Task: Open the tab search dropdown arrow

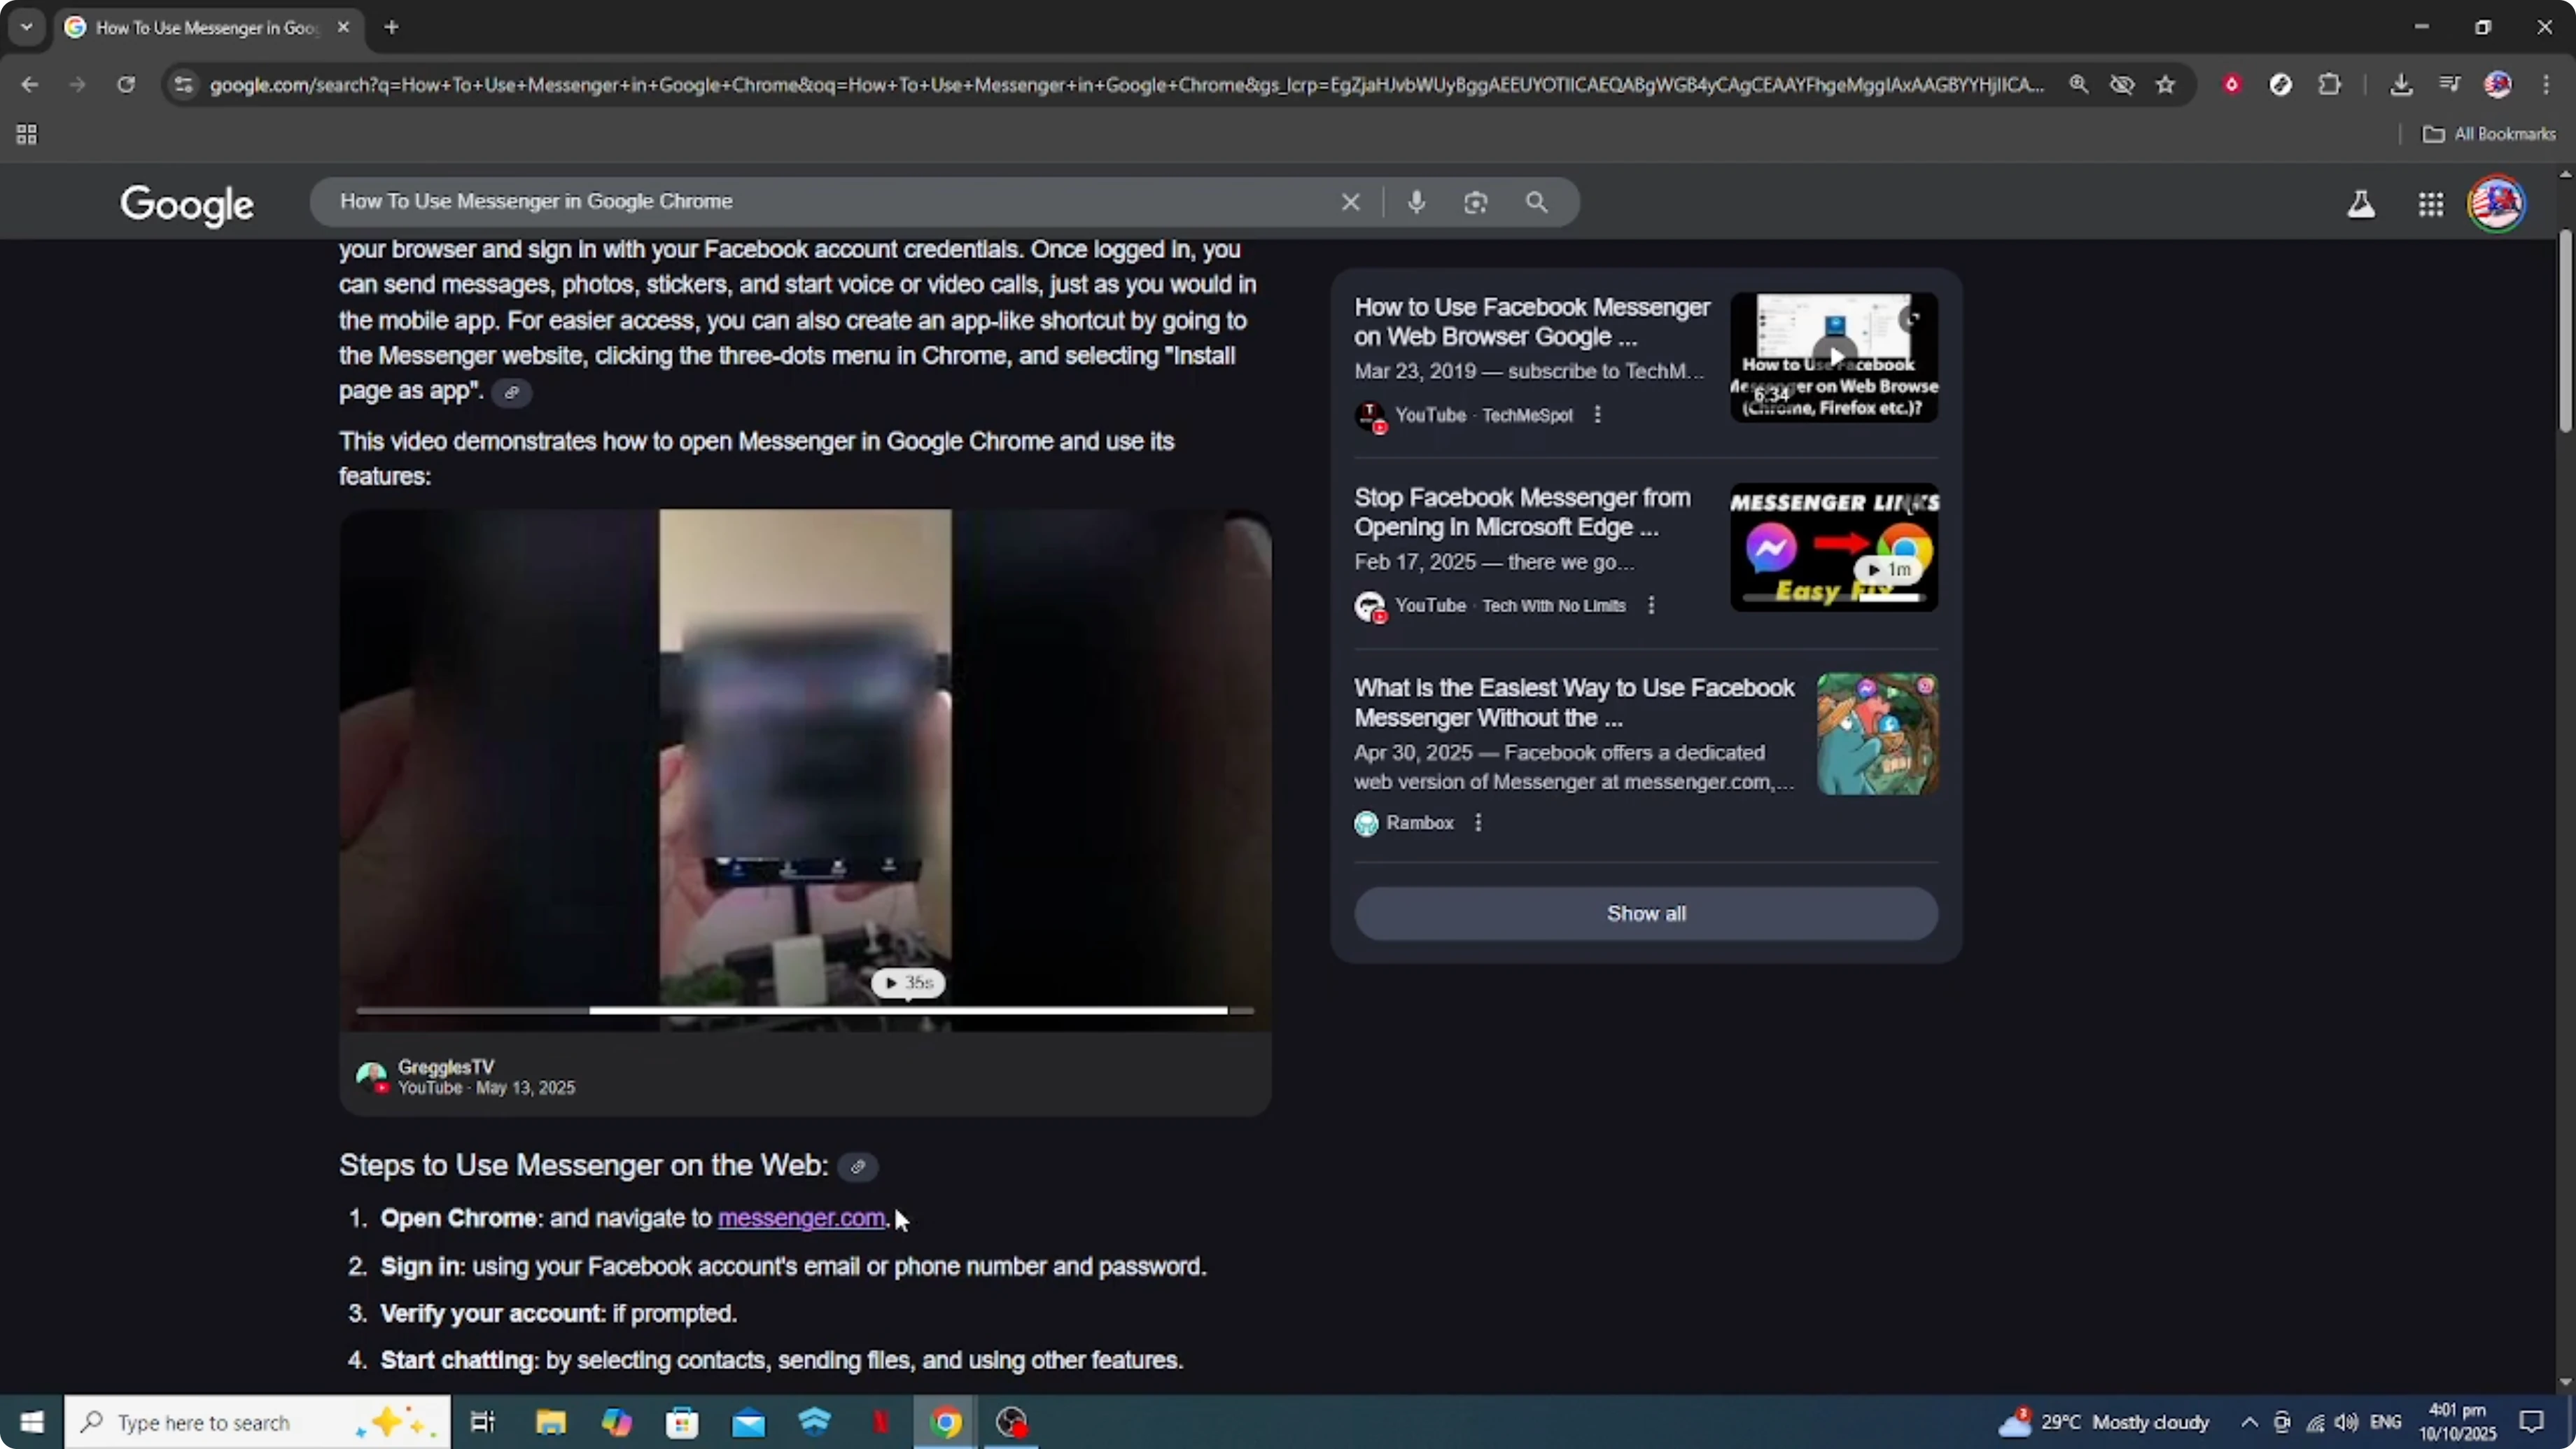Action: (26, 27)
